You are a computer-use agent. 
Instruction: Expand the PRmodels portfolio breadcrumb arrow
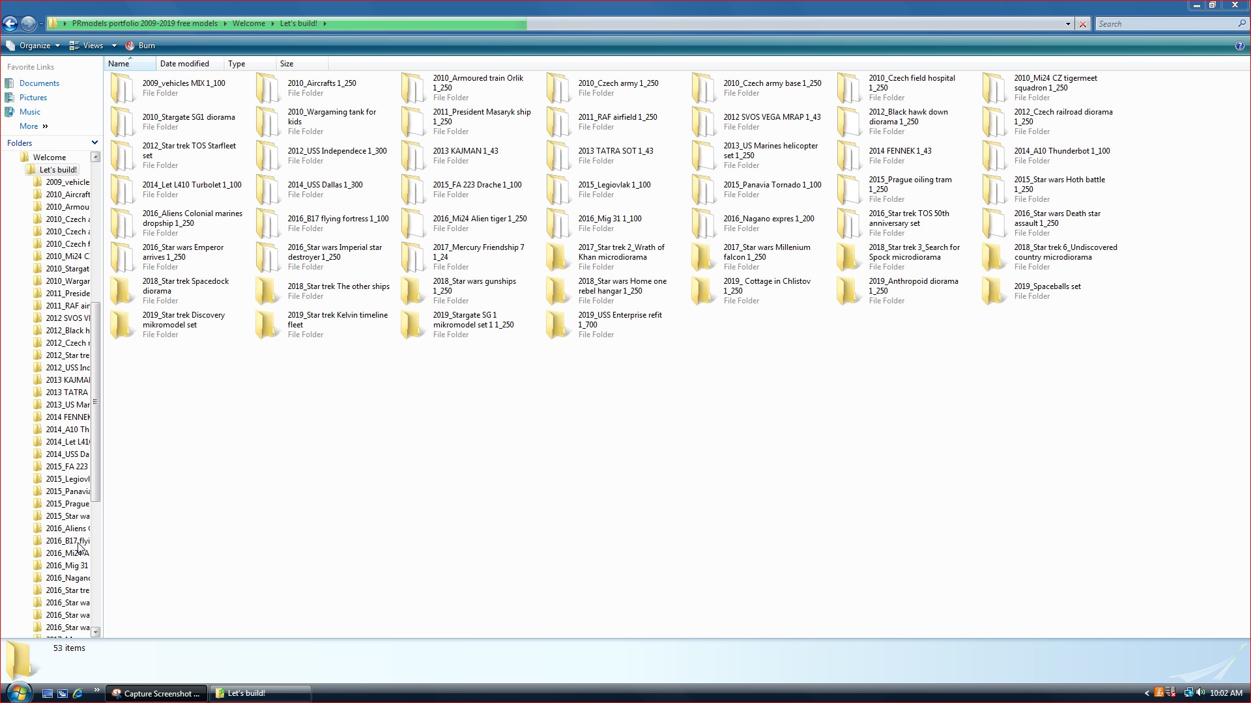[x=225, y=24]
